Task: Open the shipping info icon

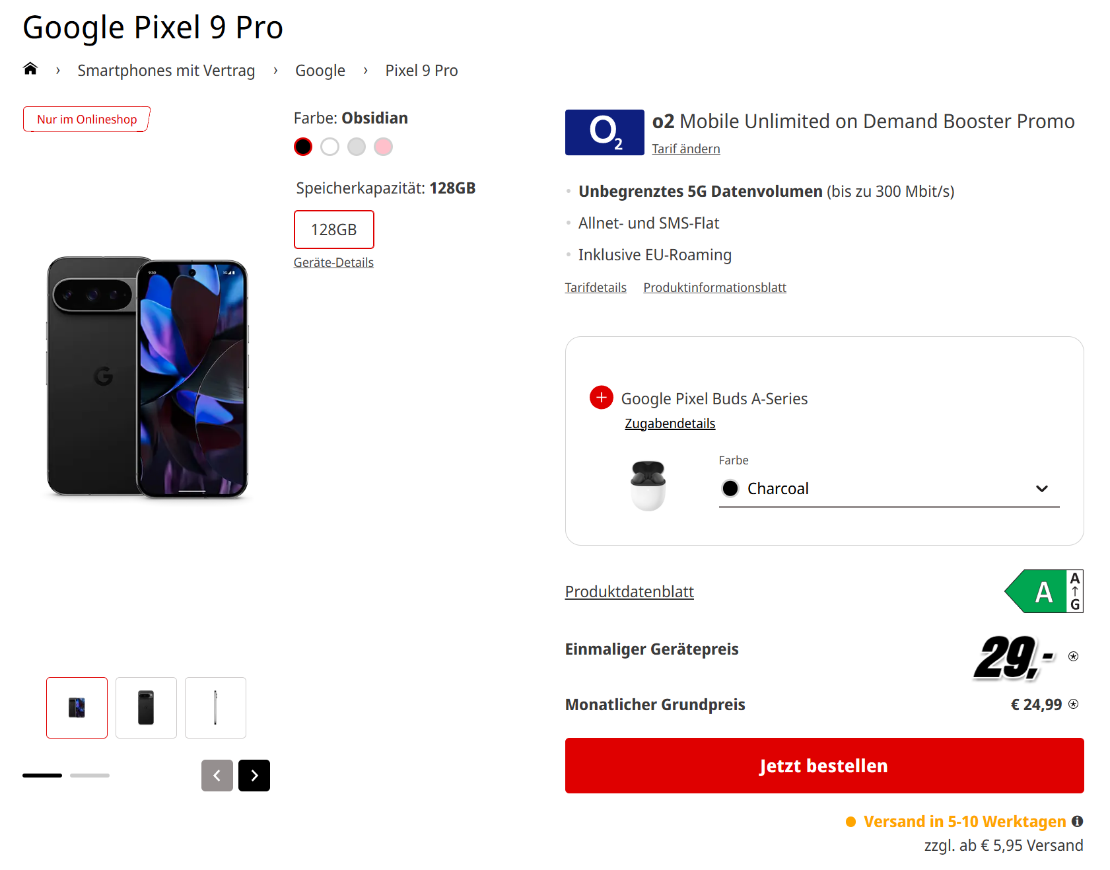Action: pos(1077,821)
